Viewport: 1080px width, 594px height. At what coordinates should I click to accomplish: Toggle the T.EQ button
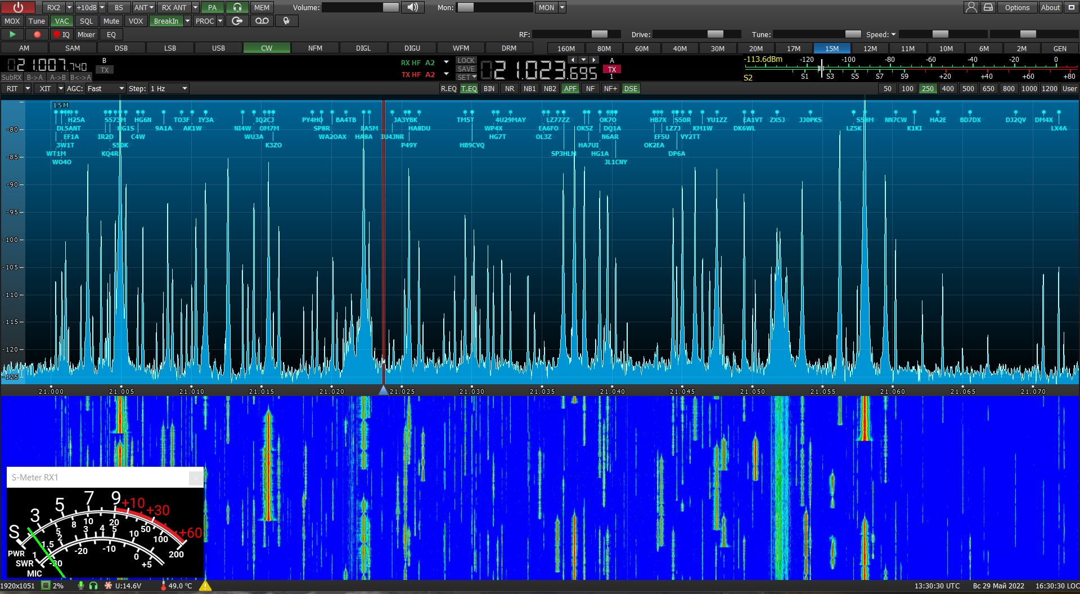tap(469, 88)
